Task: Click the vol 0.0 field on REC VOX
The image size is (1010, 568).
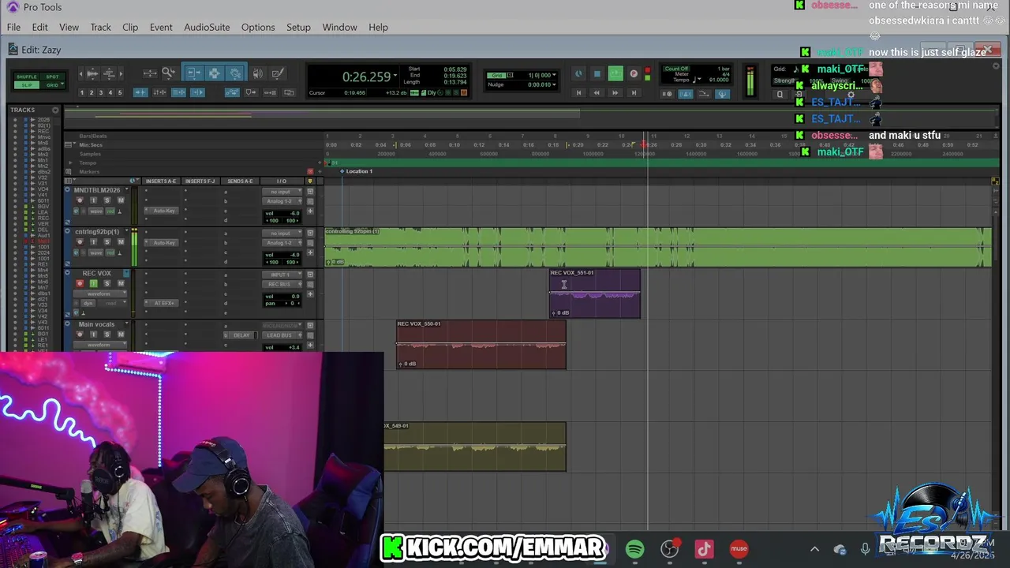Action: (x=282, y=297)
